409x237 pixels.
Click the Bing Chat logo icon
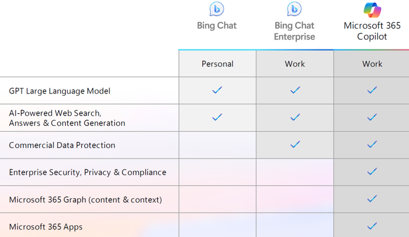coord(217,9)
